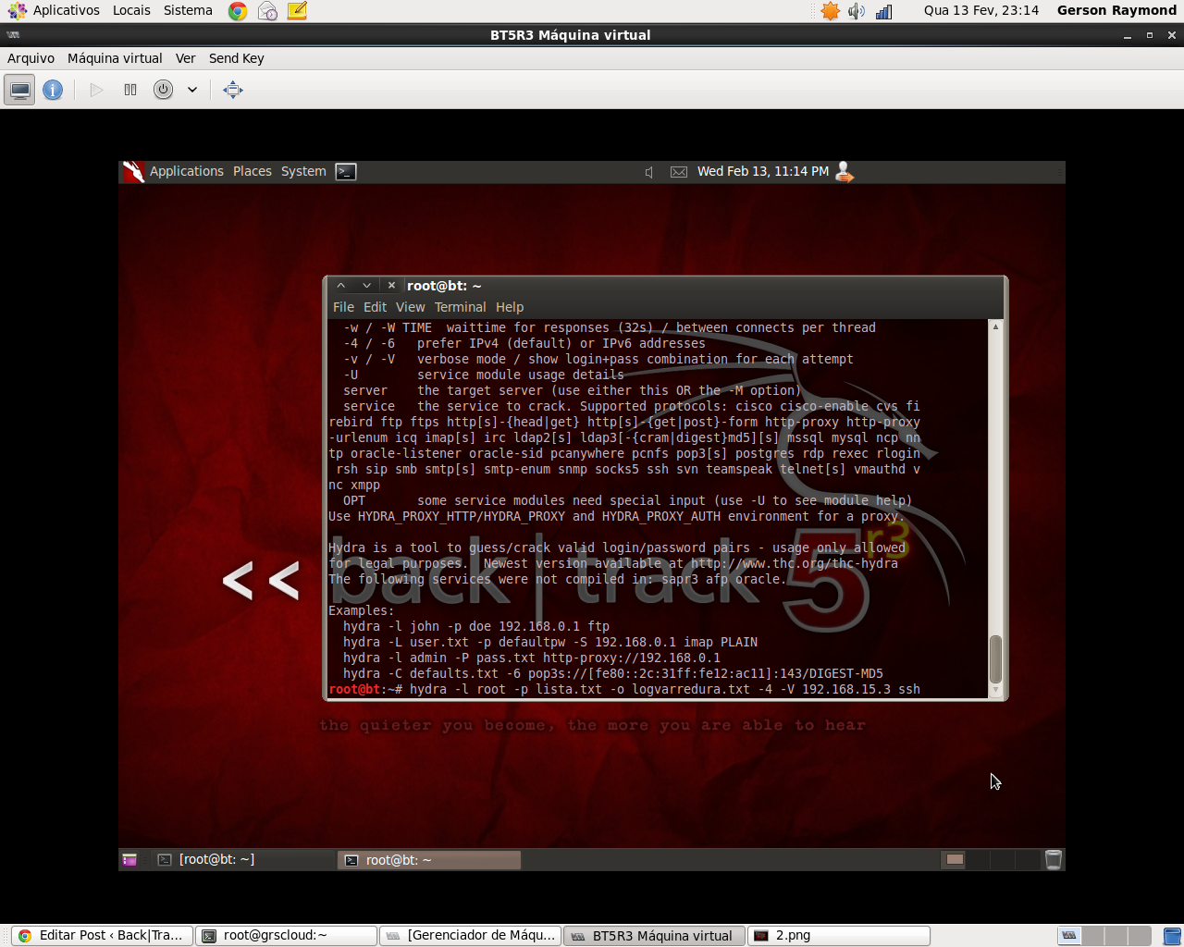Click terminal scrollbar up arrow
Viewport: 1184px width, 947px height.
pyautogui.click(x=995, y=326)
